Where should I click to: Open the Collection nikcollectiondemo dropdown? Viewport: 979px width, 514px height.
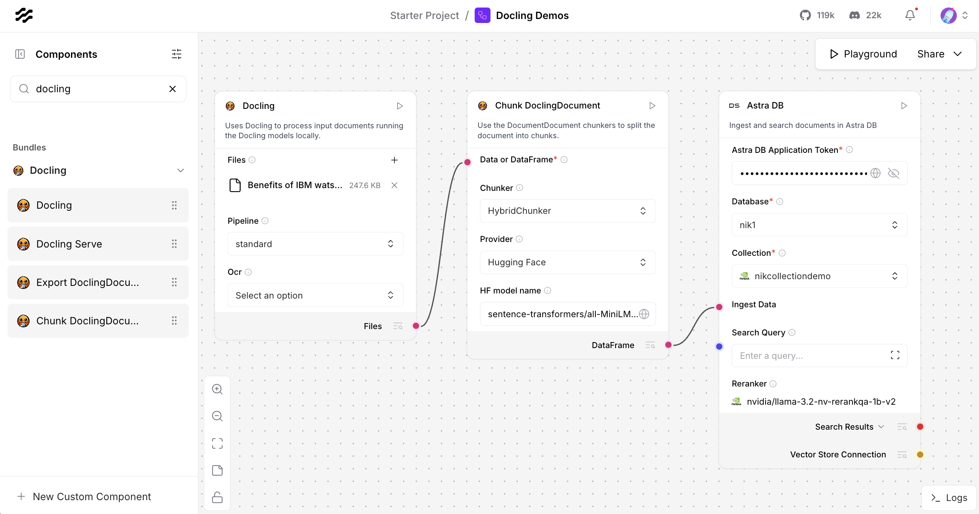pyautogui.click(x=819, y=276)
